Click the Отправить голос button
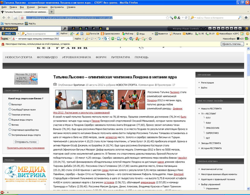The image size is (250, 195). click(x=26, y=142)
